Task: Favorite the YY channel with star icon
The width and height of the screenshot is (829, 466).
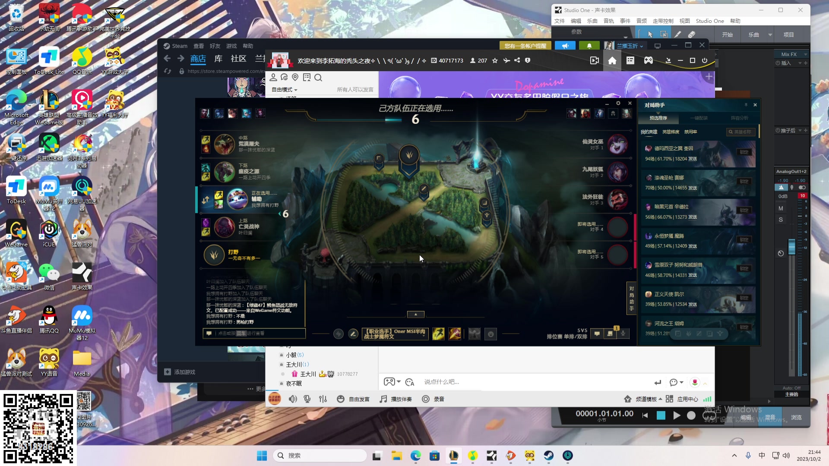Action: tap(495, 61)
